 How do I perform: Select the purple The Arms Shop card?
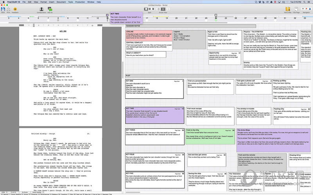(273, 140)
